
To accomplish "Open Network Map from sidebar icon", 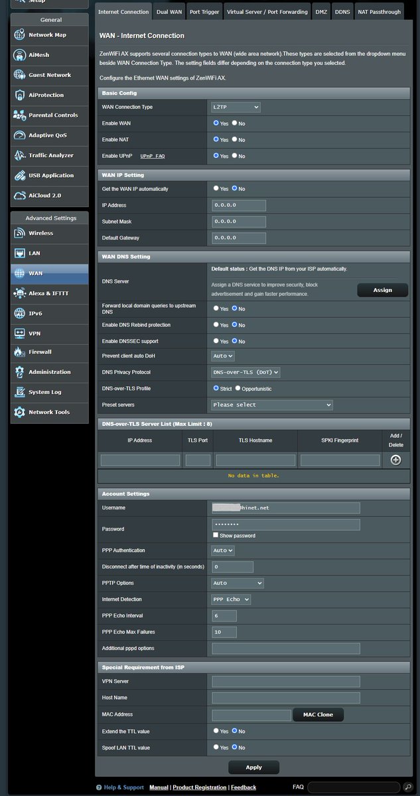I will (20, 35).
